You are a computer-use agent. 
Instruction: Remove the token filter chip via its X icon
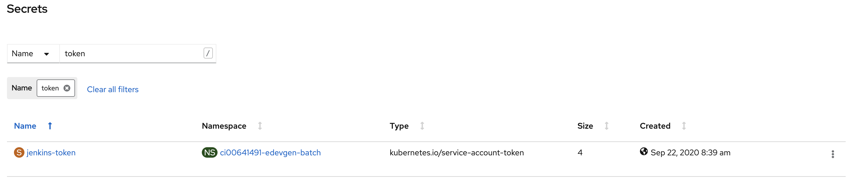[x=67, y=88]
